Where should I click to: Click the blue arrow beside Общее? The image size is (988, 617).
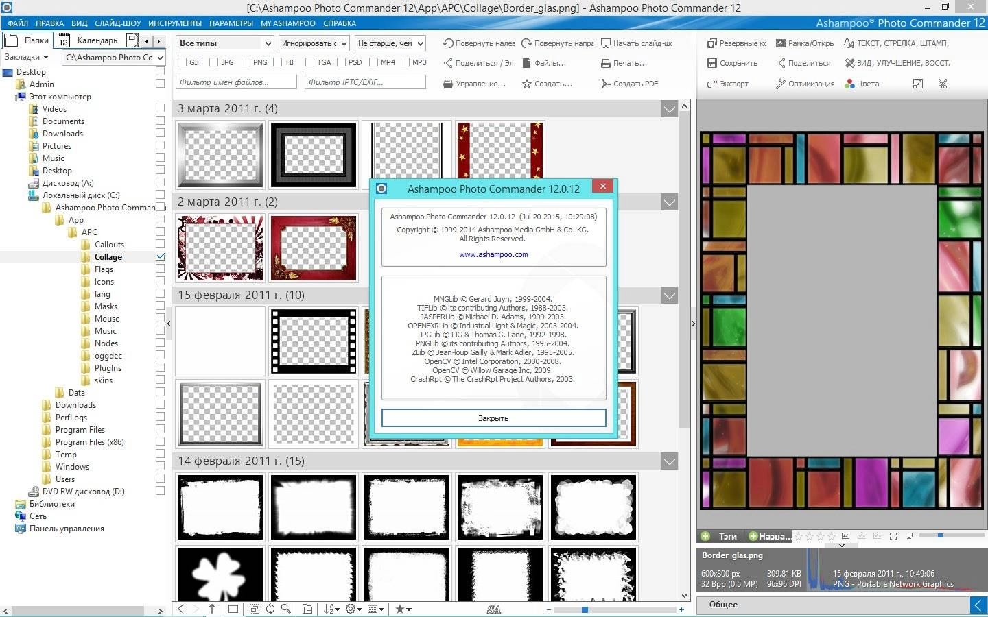[x=978, y=605]
